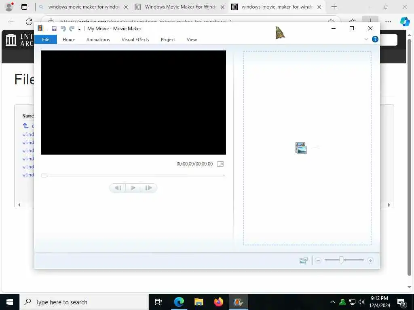Click the browser page vertical scrollbar
414x310 pixels.
coord(409,158)
